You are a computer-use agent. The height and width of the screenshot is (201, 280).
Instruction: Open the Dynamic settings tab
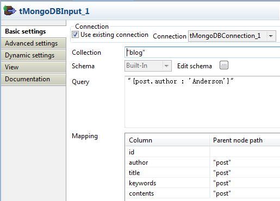coord(34,55)
